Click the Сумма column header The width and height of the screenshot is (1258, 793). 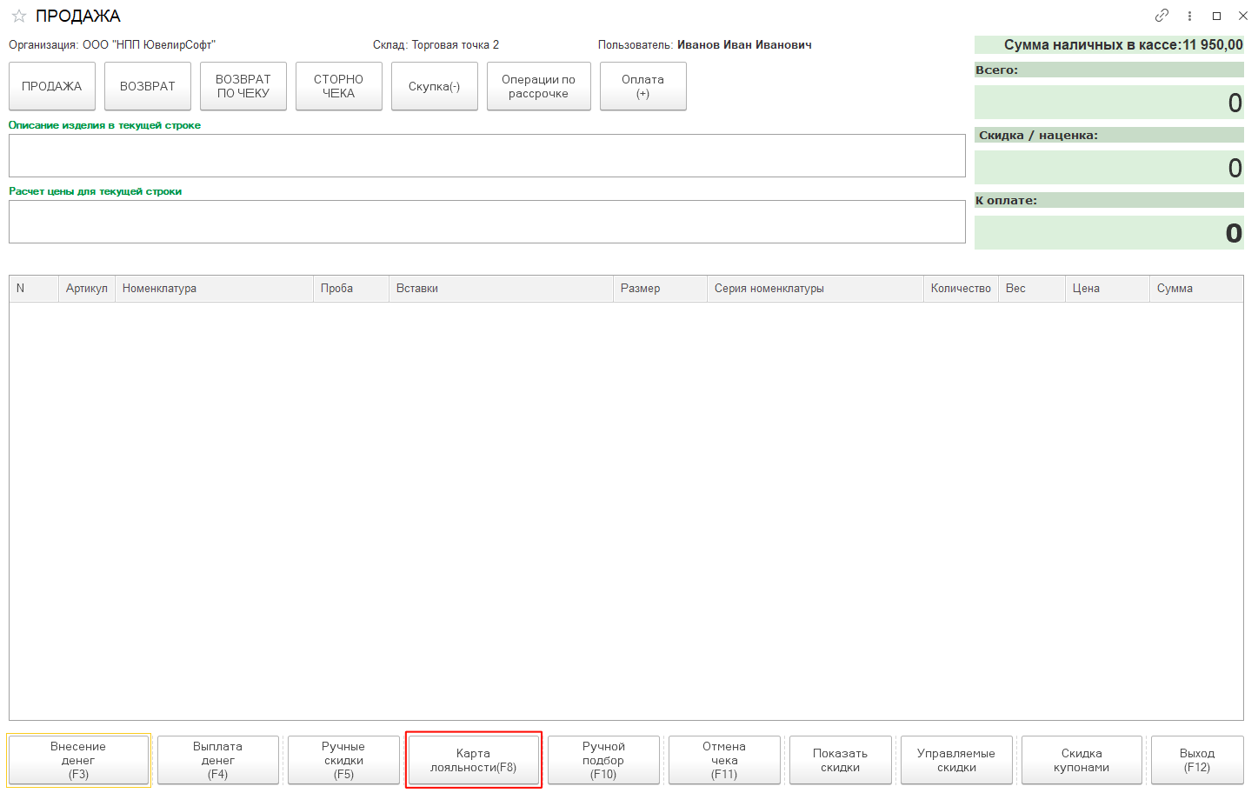click(x=1196, y=289)
